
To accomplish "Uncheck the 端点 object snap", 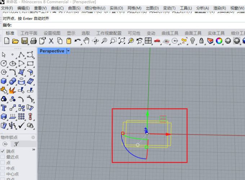I will [x=3, y=151].
